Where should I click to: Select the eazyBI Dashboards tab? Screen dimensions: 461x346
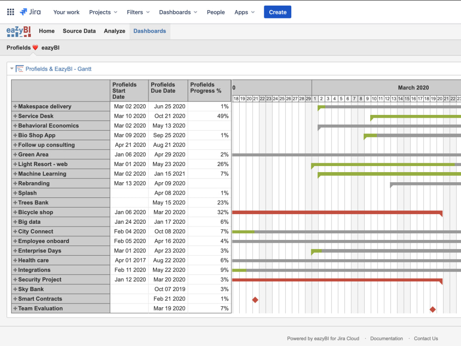pyautogui.click(x=150, y=31)
